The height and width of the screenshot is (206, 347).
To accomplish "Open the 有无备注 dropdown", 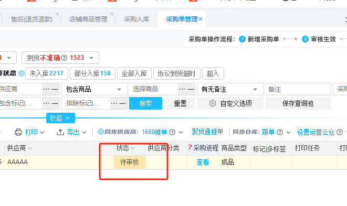I will (230, 89).
